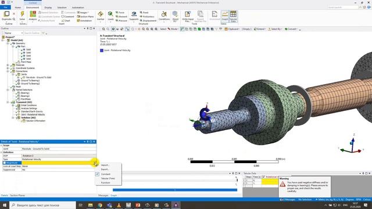Insert a Pressure load
372x209 pixels.
121,21
